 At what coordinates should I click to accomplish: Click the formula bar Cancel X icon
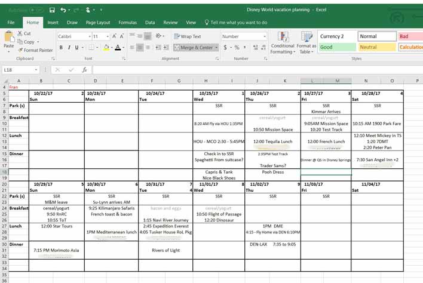point(57,70)
